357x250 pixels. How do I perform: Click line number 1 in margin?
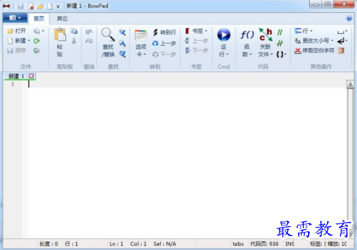[13, 84]
